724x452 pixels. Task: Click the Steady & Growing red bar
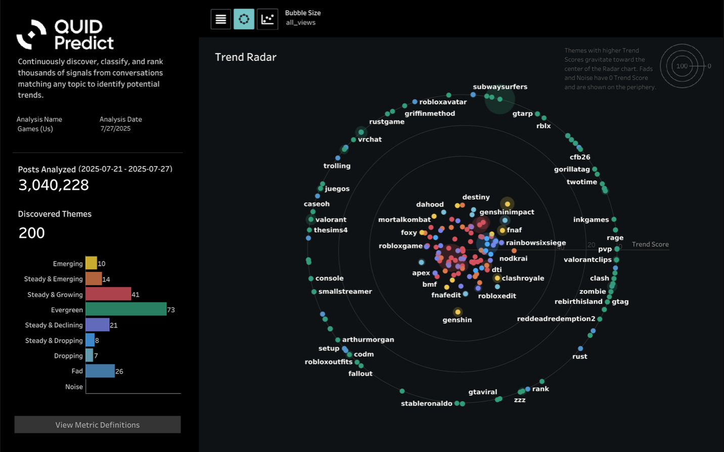click(108, 294)
